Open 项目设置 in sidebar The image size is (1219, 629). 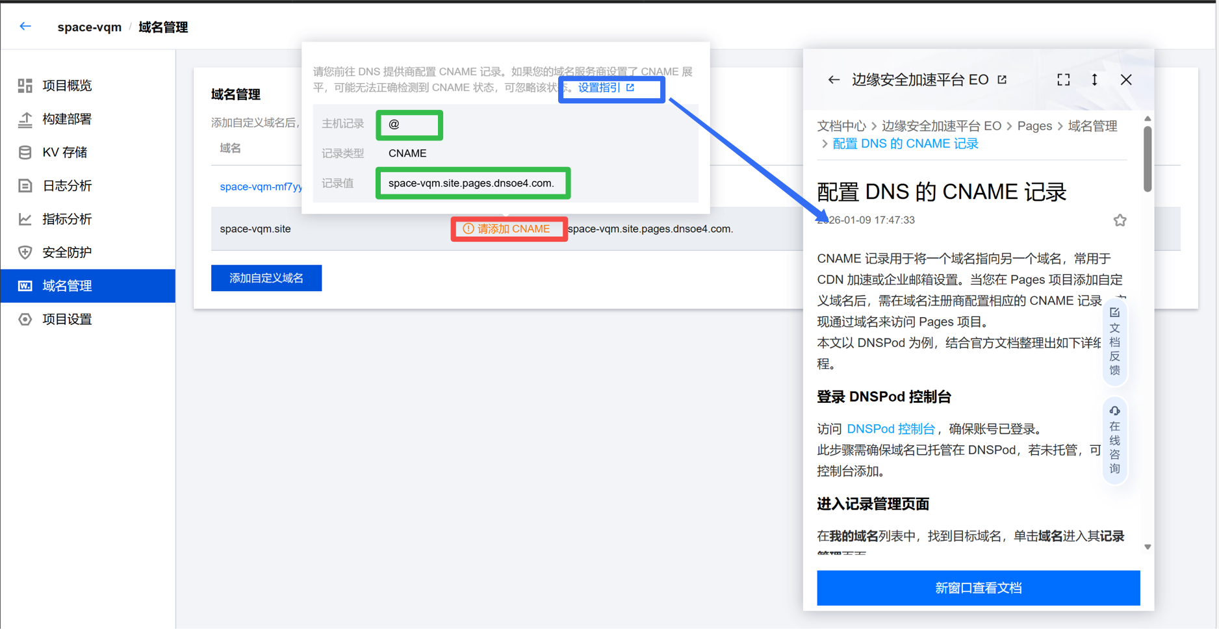[x=67, y=319]
